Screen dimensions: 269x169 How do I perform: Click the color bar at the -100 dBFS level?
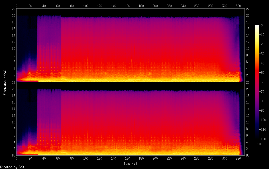pyautogui.click(x=257, y=121)
